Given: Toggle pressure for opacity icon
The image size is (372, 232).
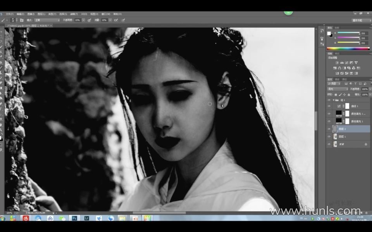Looking at the screenshot, I should [90, 21].
